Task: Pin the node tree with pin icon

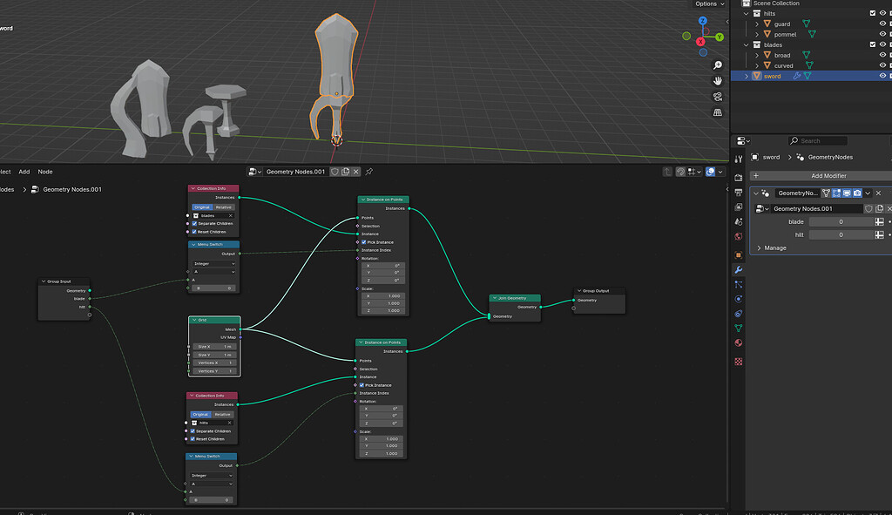Action: click(369, 172)
